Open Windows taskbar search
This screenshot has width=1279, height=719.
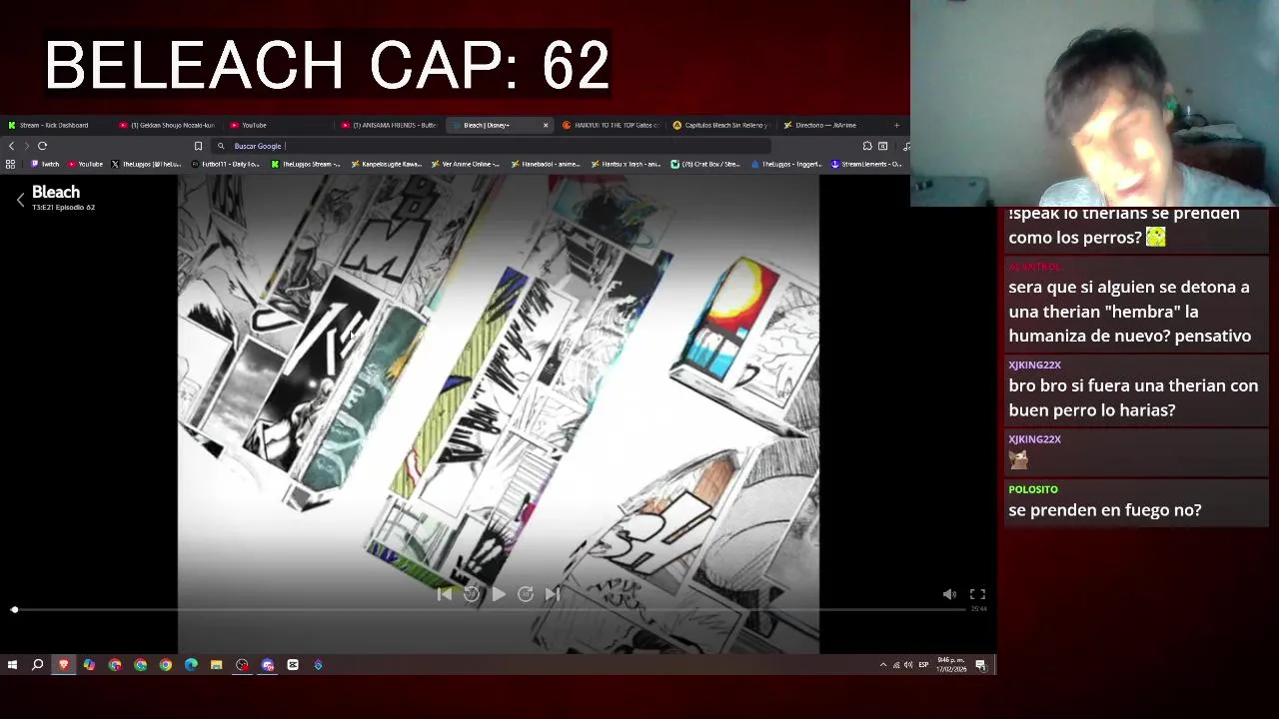click(x=38, y=665)
